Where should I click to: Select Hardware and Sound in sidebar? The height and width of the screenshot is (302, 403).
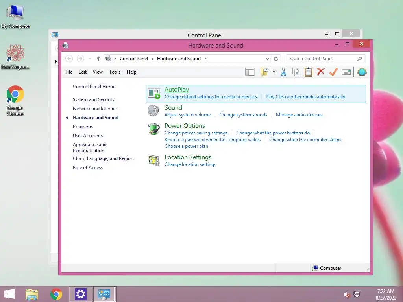96,117
